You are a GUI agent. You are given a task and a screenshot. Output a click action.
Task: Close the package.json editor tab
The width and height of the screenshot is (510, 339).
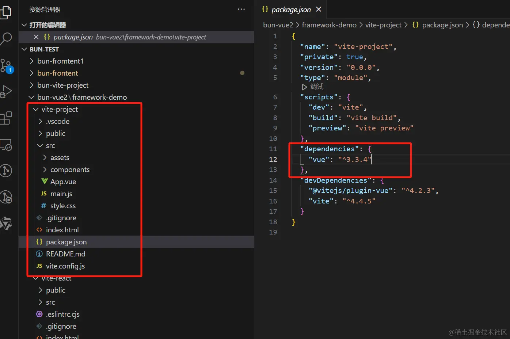[319, 9]
